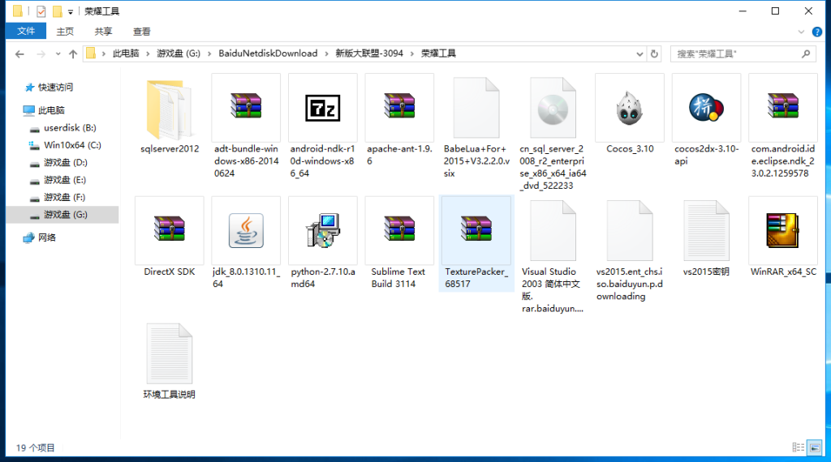This screenshot has width=831, height=462.
Task: Select the android-ndk-r10d 7z archive
Action: tap(323, 108)
